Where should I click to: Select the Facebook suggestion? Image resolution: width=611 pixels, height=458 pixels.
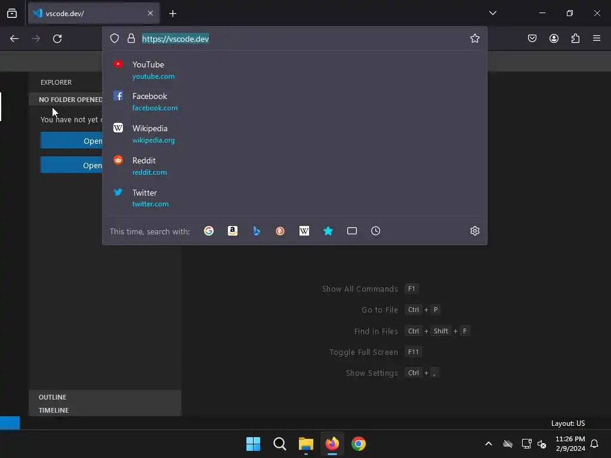pos(295,102)
